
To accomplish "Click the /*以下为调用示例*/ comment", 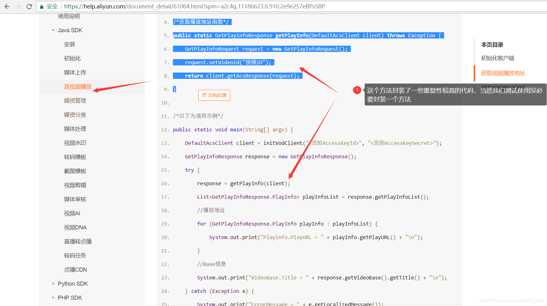I will [198, 116].
